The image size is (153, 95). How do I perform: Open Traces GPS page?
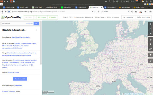coord(68,17)
